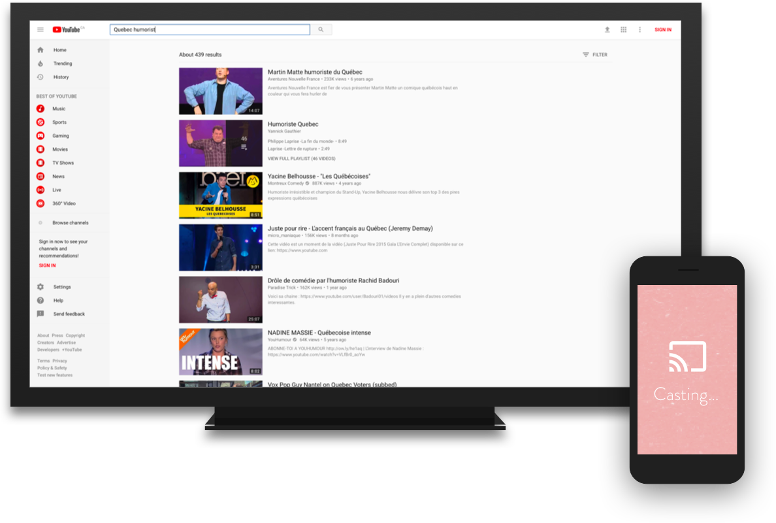Click Policy & Safety footer link
The width and height of the screenshot is (776, 523).
(52, 368)
